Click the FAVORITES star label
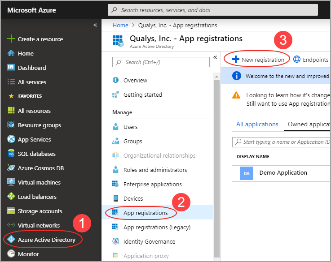The image size is (331, 262). (25, 96)
